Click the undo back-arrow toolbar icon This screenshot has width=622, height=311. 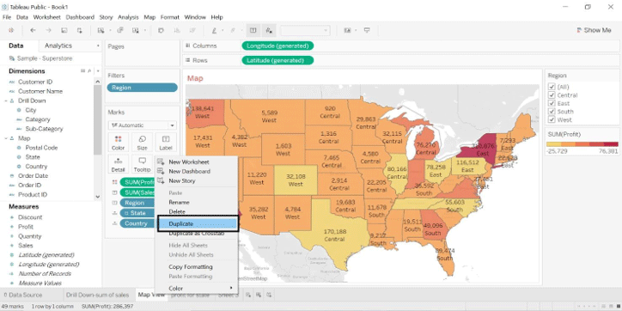point(33,30)
